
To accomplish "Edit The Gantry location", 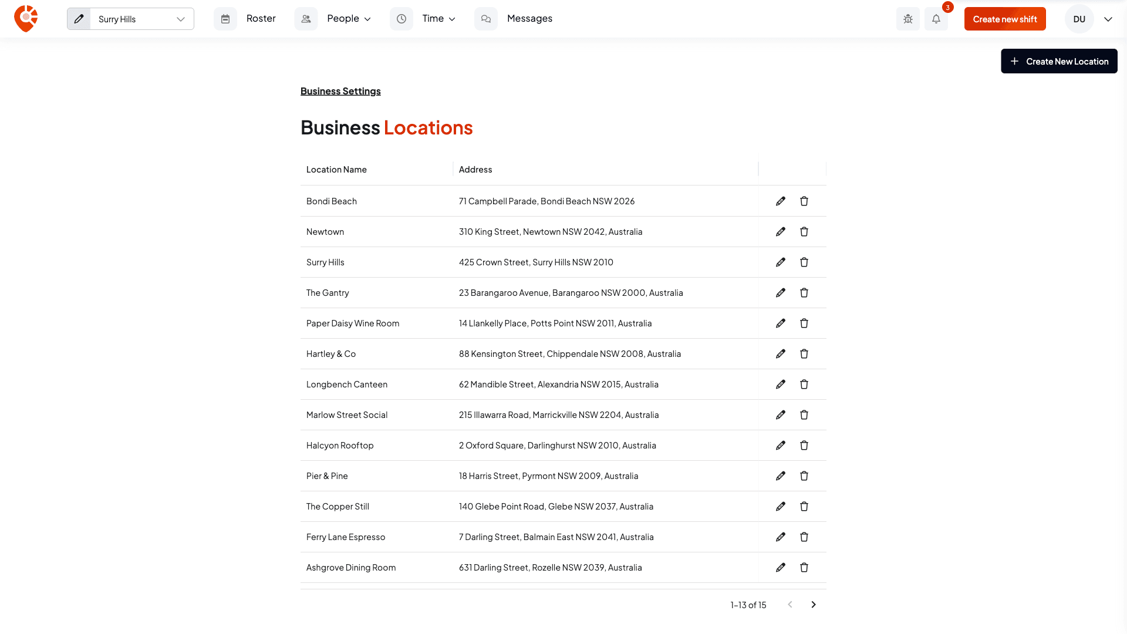I will pos(781,293).
